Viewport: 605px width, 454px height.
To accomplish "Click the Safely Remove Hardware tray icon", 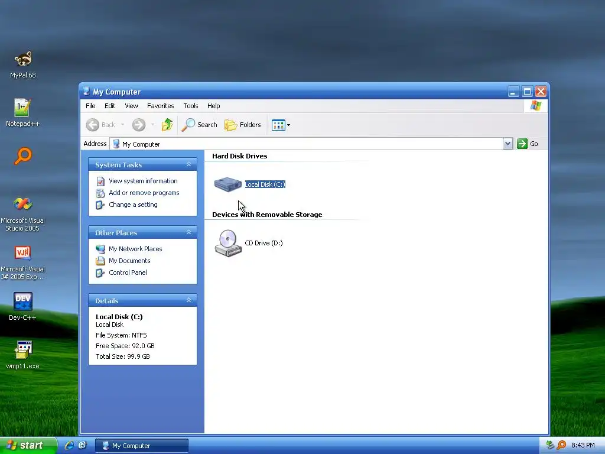I will (550, 445).
